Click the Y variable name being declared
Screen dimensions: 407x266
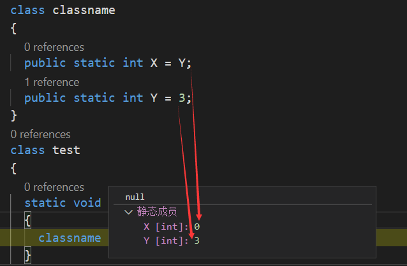(154, 98)
